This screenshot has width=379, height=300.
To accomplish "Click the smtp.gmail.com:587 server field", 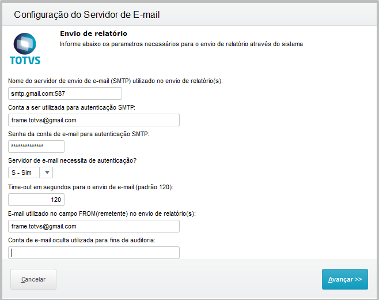I will pyautogui.click(x=65, y=93).
